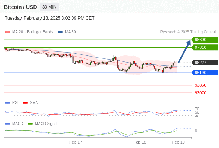
Task: Click the blue upward trend arrow
Action: [x=184, y=51]
